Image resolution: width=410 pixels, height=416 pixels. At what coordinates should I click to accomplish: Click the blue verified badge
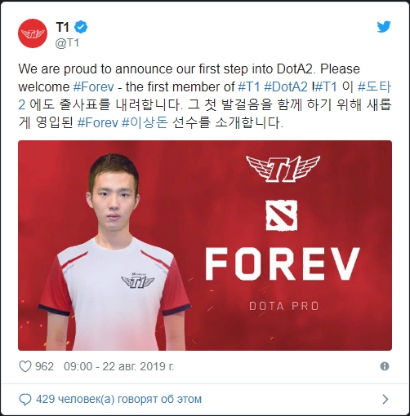tap(81, 27)
